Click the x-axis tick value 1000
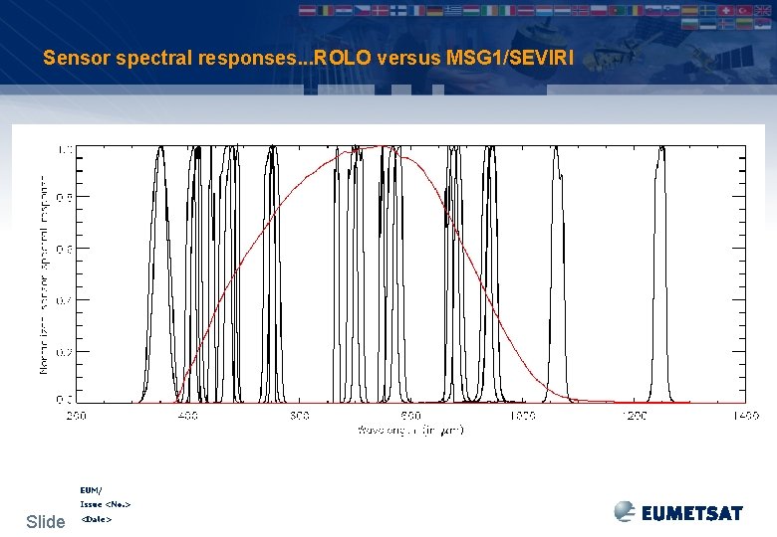Viewport: 777px width, 537px height. click(x=522, y=416)
